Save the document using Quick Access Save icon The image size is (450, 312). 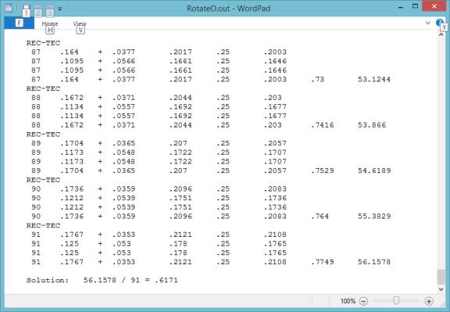(x=26, y=10)
